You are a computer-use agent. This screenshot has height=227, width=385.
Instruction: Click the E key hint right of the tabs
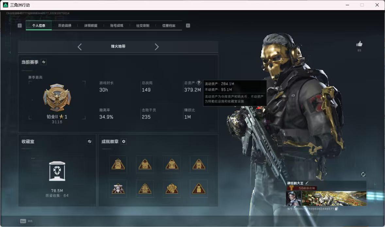point(188,25)
